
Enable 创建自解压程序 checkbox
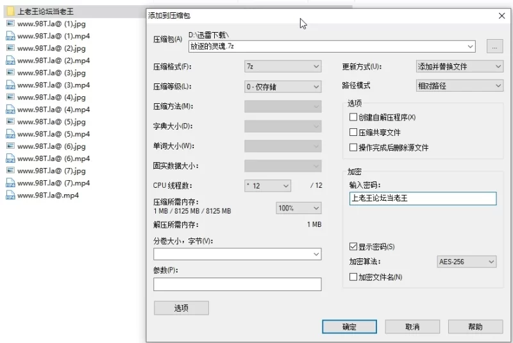353,117
